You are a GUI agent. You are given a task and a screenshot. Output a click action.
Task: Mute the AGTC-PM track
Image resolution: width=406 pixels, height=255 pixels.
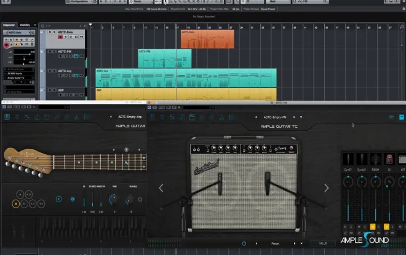50,52
